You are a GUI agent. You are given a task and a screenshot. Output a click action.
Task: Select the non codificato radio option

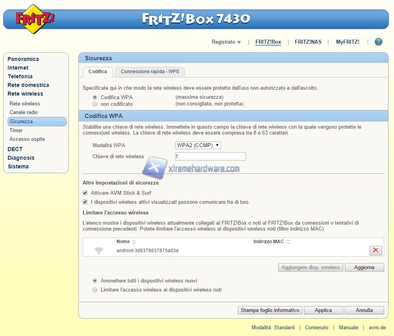coord(95,104)
